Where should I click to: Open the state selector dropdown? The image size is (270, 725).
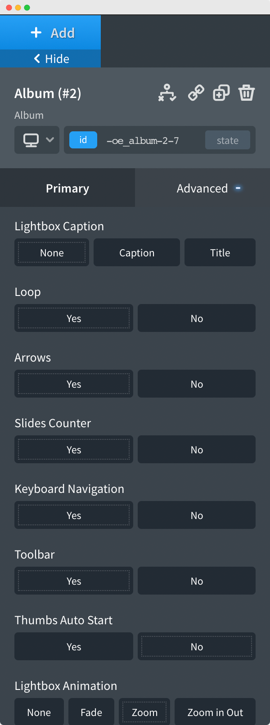click(228, 140)
